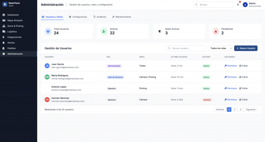The height and width of the screenshot is (142, 265).
Task: Edit Carmen Sánchez's user entry
Action: [244, 100]
